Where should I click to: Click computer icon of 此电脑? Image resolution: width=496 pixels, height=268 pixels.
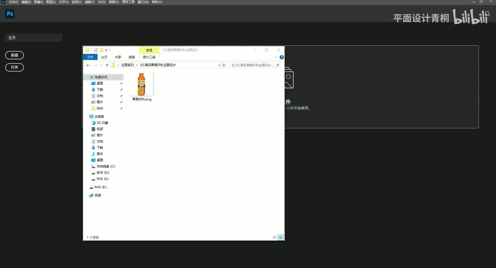tap(91, 117)
